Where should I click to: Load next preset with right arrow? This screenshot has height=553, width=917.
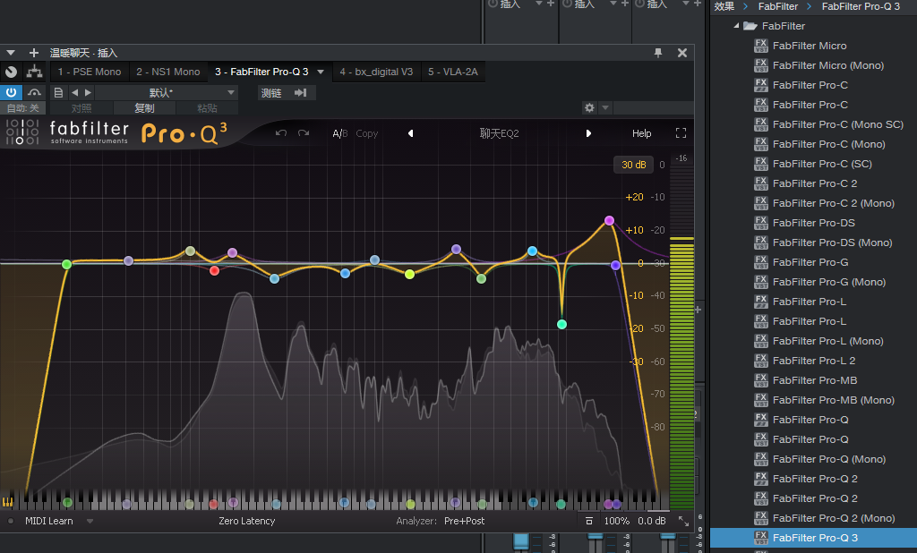pos(88,92)
